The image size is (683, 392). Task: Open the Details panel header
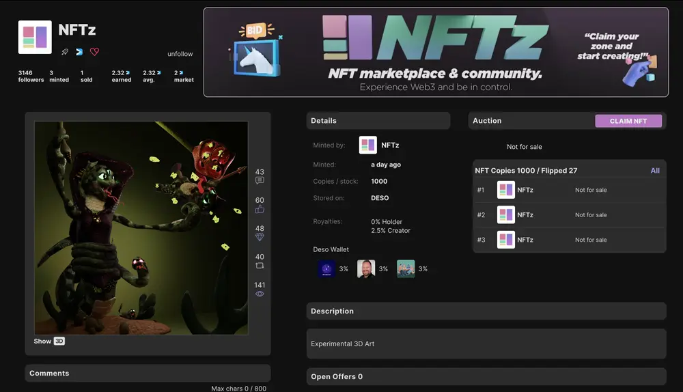click(378, 121)
